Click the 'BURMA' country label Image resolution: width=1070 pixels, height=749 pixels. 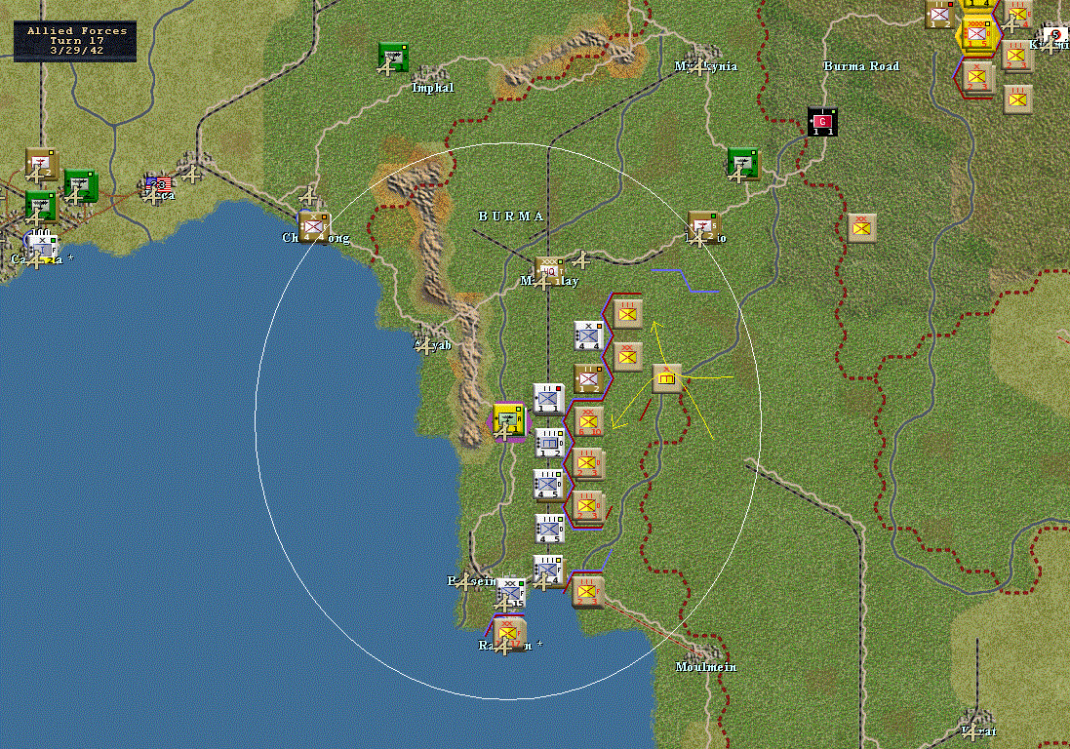(x=511, y=217)
